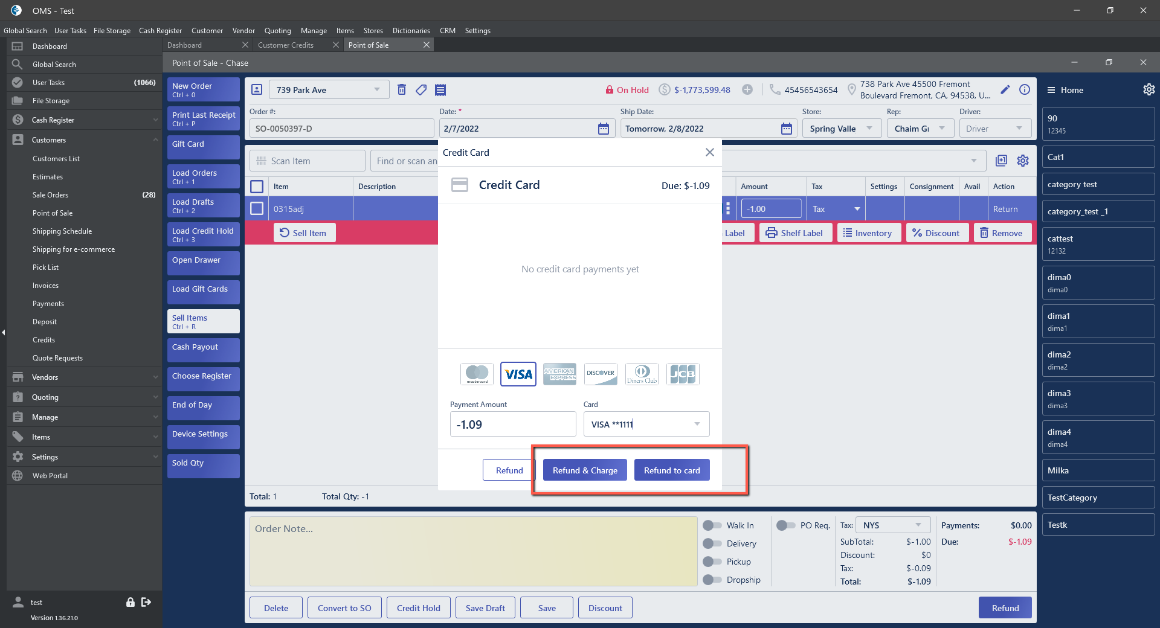Screen dimensions: 1160x628
Task: Click the trash icon next to customer dropdown
Action: click(402, 90)
